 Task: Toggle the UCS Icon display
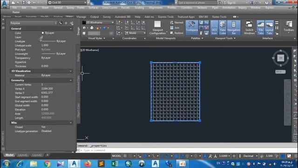click(214, 28)
